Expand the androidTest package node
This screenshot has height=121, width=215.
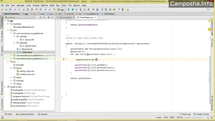(11, 55)
